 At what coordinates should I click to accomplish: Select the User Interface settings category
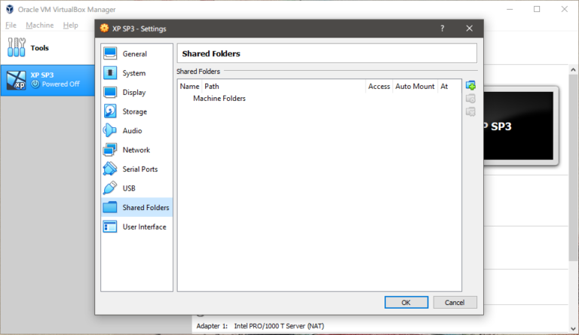144,227
